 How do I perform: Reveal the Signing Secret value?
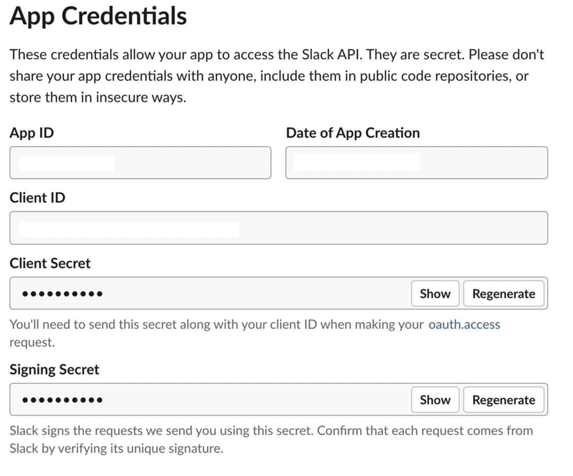click(435, 400)
